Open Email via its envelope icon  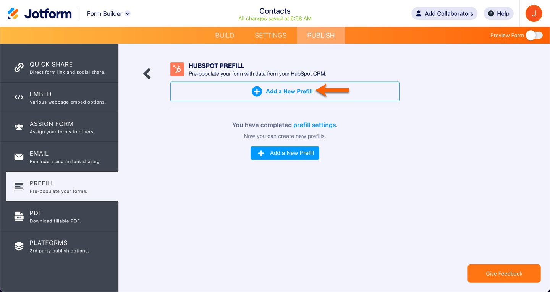[19, 157]
